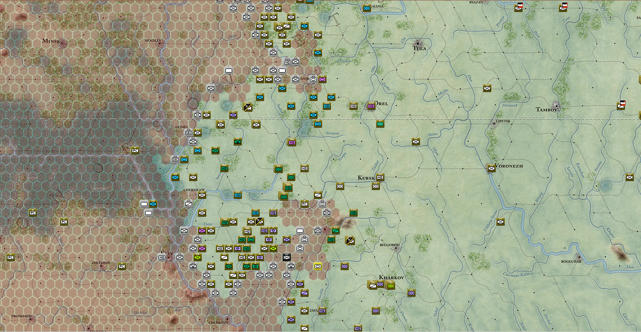Select the purple HQ counter beside Poltava
The width and height of the screenshot is (641, 332).
pyautogui.click(x=322, y=311)
